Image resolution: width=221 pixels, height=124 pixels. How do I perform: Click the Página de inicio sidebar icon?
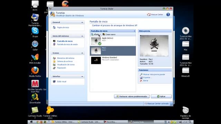tap(54, 28)
